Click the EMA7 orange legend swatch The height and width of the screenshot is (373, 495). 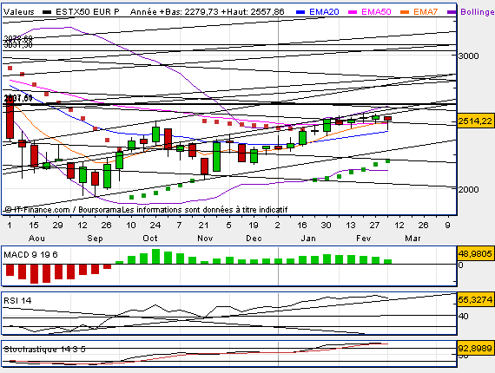[x=405, y=12]
